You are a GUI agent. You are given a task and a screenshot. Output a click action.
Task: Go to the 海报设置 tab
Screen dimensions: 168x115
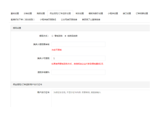(x=41, y=13)
